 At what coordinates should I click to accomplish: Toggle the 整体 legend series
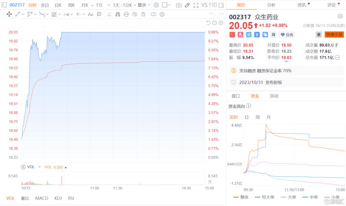coord(241,197)
